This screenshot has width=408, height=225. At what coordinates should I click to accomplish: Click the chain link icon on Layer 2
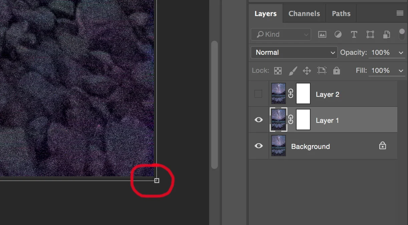coord(291,94)
